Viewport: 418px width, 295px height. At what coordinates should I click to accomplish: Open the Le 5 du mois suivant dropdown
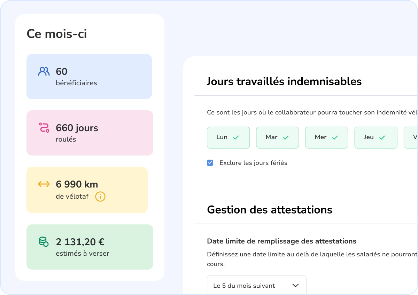point(257,285)
